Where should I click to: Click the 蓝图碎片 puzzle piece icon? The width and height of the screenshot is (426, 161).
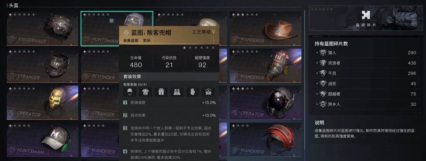[366, 15]
